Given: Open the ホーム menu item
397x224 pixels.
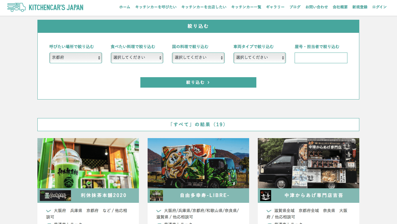Looking at the screenshot, I should pyautogui.click(x=125, y=7).
